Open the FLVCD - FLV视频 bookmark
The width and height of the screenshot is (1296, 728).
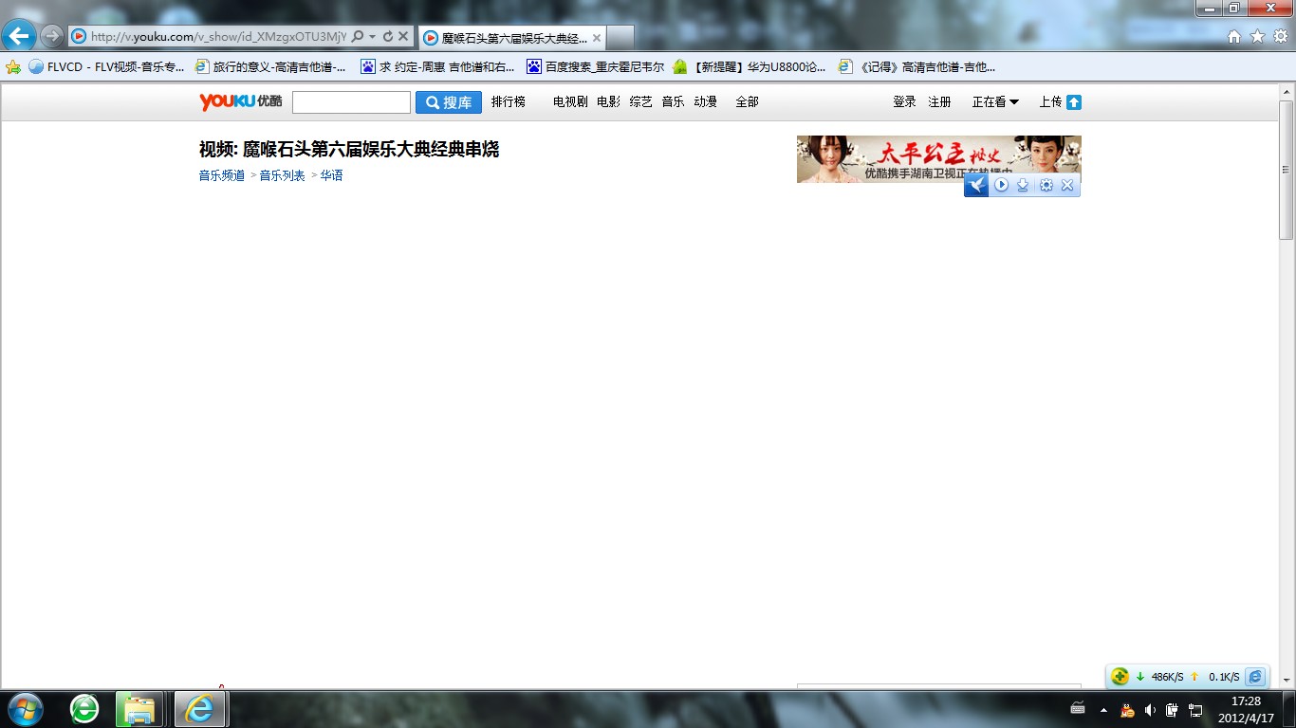point(106,67)
